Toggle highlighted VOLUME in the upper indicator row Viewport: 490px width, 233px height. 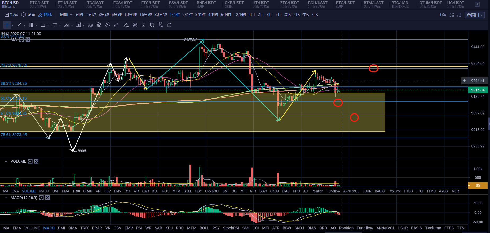[29, 191]
